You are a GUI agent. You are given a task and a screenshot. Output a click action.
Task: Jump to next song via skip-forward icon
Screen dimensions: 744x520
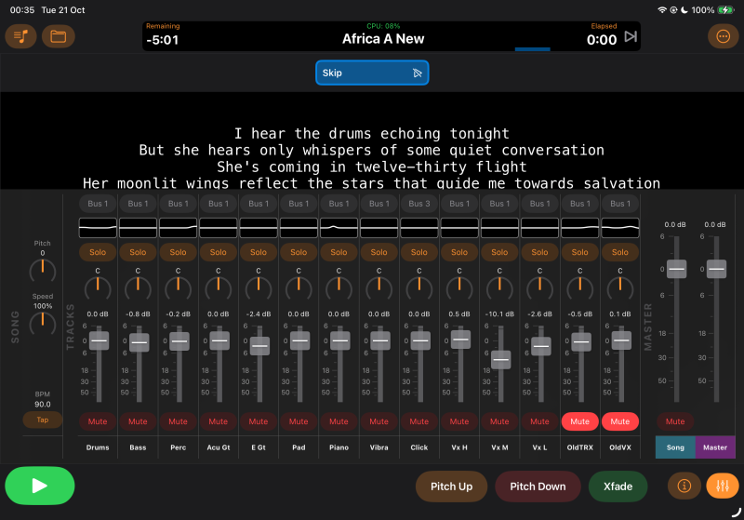click(631, 37)
